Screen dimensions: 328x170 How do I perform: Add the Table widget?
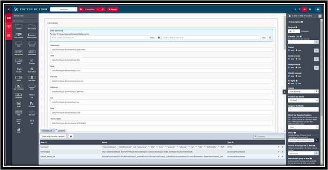point(19,113)
